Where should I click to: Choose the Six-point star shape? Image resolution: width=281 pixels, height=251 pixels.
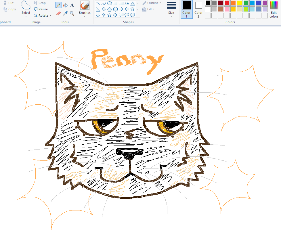click(x=115, y=15)
